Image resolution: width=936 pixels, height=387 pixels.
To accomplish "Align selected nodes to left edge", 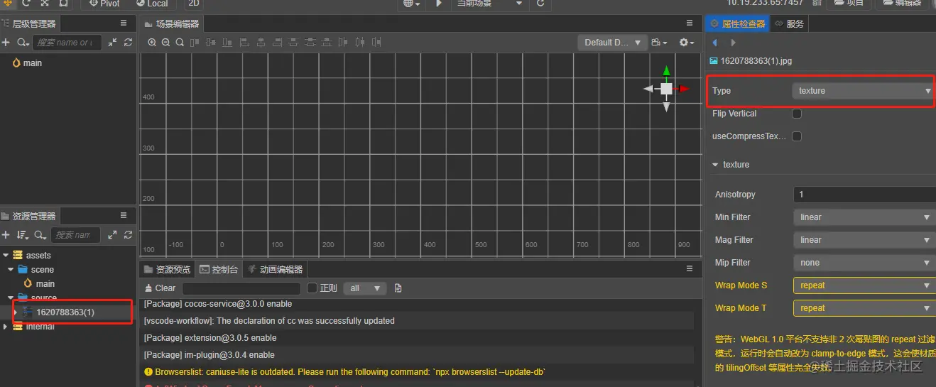I will tap(245, 43).
